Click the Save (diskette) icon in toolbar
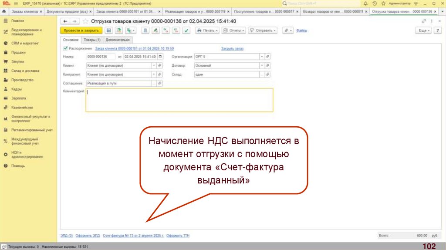 coord(108,30)
